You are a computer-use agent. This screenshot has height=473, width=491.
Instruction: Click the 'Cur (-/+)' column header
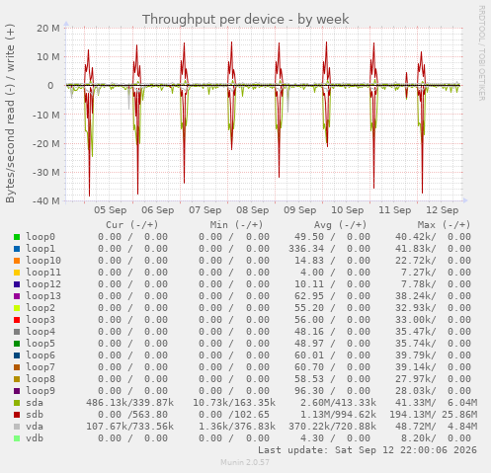pos(132,225)
